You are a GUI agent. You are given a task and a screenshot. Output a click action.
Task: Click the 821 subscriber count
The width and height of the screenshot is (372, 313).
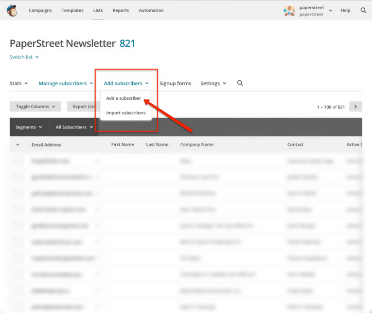[x=127, y=43]
